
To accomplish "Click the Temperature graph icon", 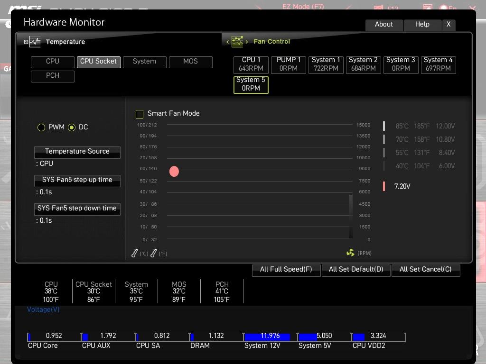I will pyautogui.click(x=35, y=42).
